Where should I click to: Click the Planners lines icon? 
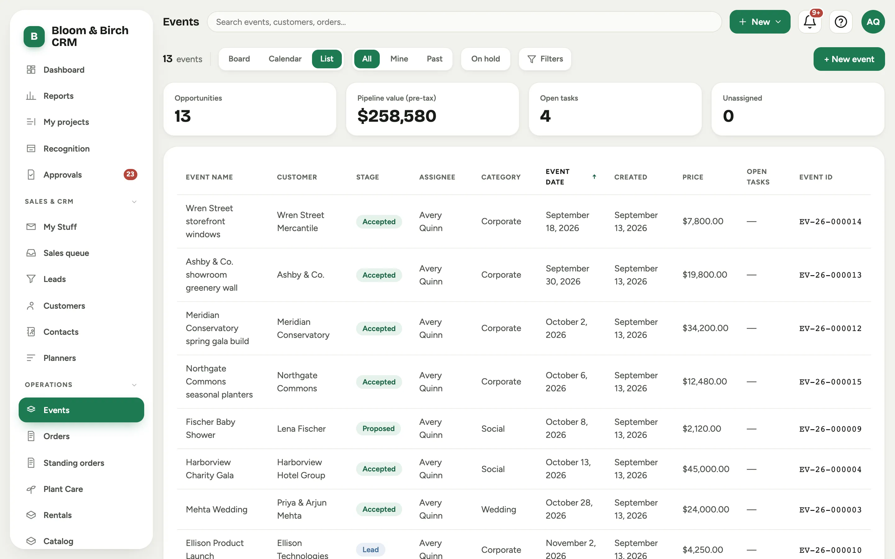pyautogui.click(x=31, y=358)
